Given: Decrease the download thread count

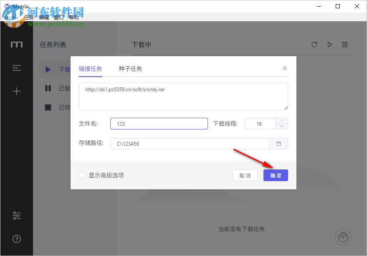Looking at the screenshot, I should [x=282, y=126].
